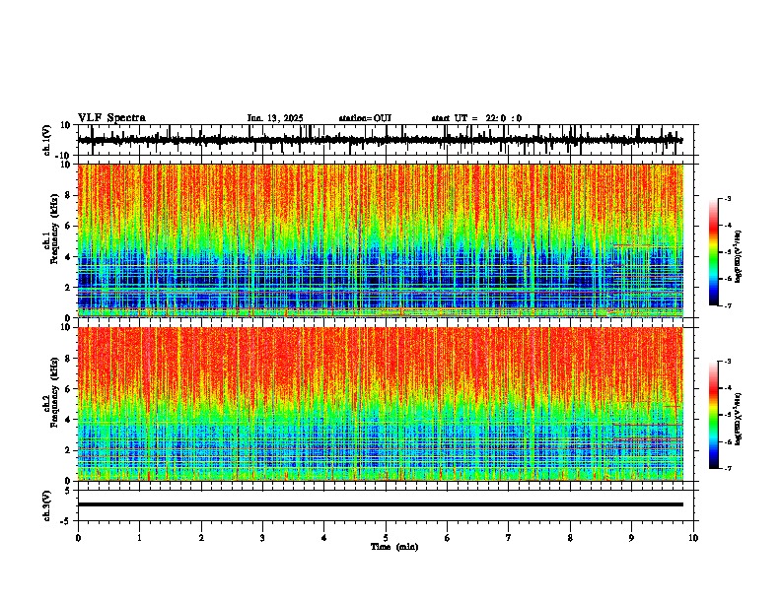Click the '6' kHz tick on ch.2 frequency axis

69,388
